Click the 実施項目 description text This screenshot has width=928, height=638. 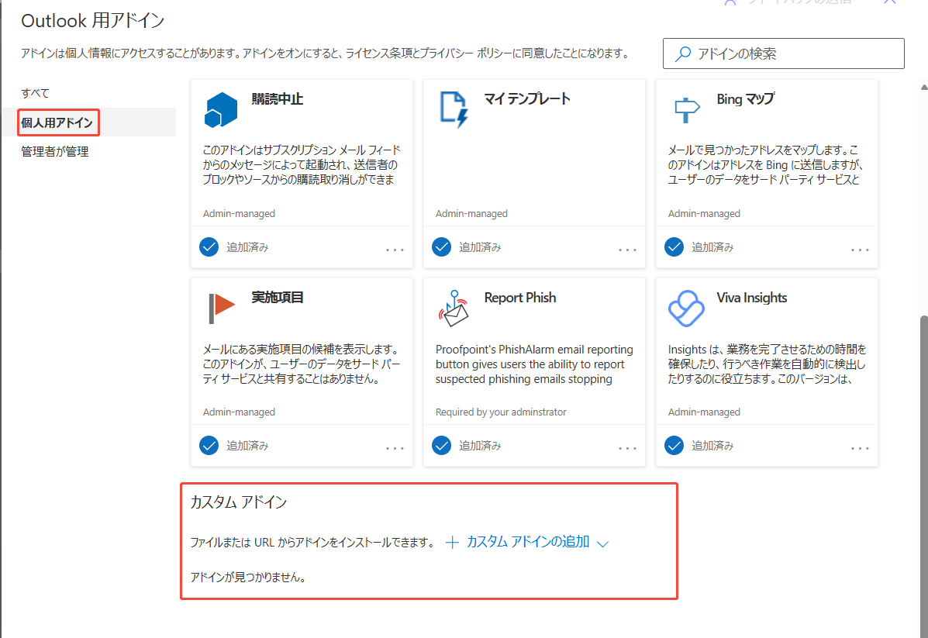pyautogui.click(x=302, y=364)
